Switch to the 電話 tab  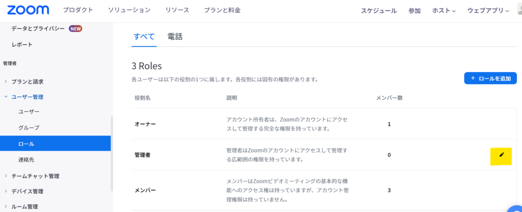pyautogui.click(x=175, y=37)
